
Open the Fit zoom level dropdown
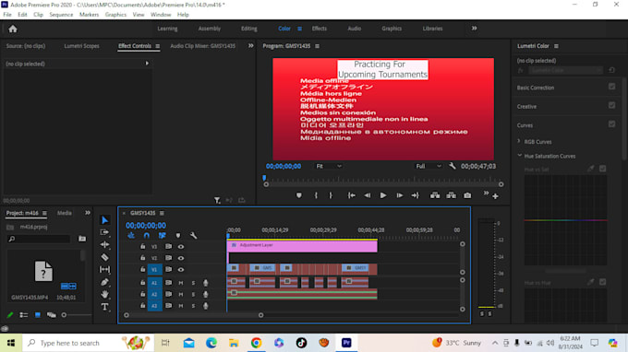pos(329,166)
